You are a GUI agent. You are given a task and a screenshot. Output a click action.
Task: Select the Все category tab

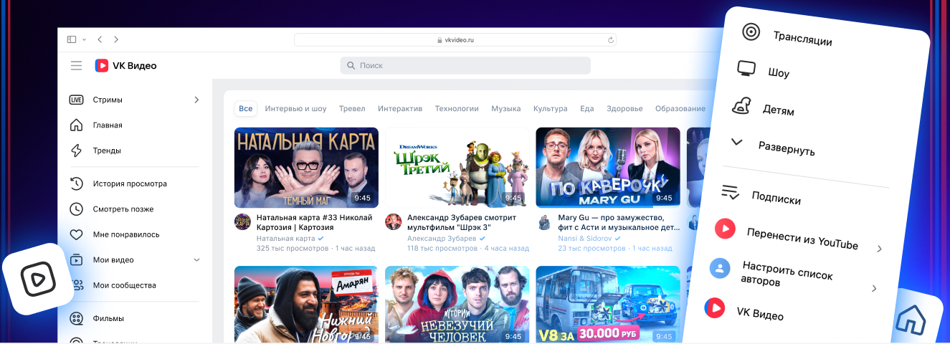pyautogui.click(x=246, y=109)
